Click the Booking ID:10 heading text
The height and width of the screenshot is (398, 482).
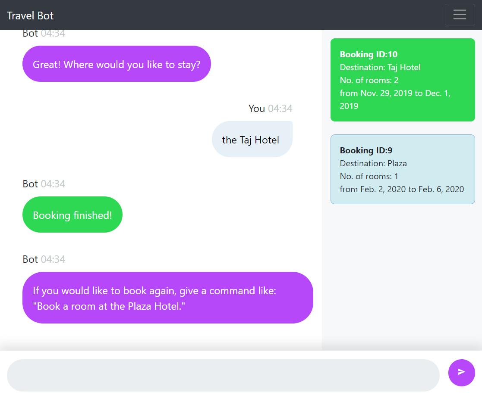point(368,54)
